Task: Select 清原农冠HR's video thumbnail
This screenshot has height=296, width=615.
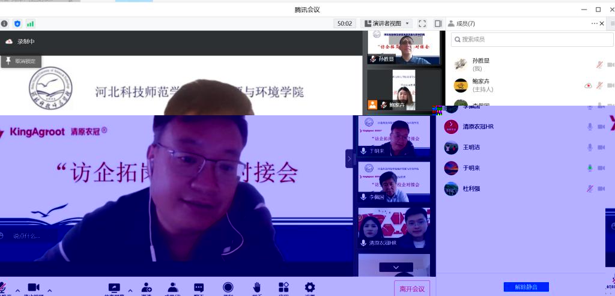Action: pos(394,228)
